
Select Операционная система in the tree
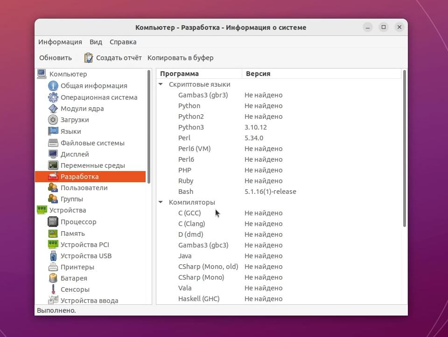[x=99, y=97]
